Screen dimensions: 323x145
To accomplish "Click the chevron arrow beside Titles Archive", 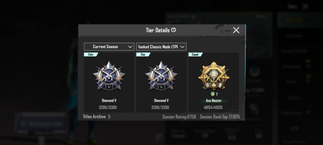I will coord(109,117).
